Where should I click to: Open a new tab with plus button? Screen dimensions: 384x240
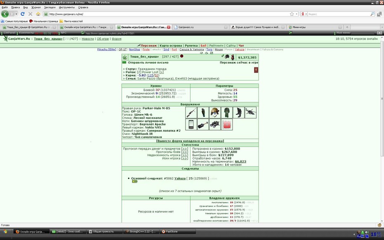tap(347, 27)
